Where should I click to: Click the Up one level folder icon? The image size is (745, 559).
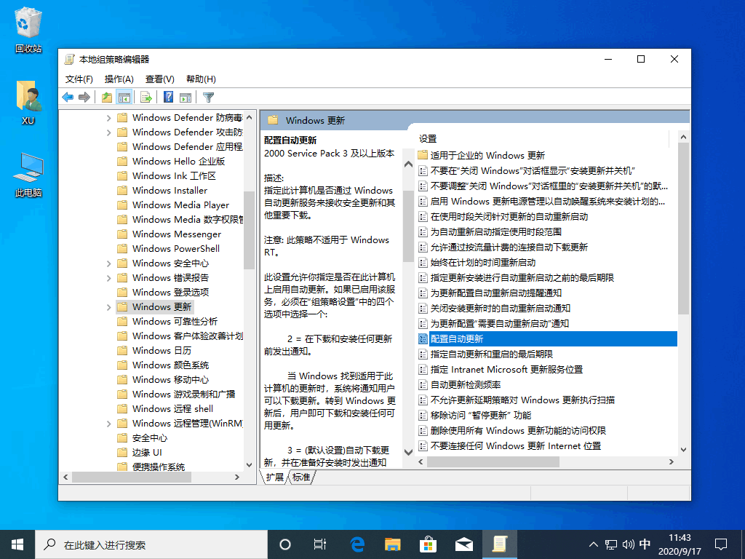coord(107,98)
